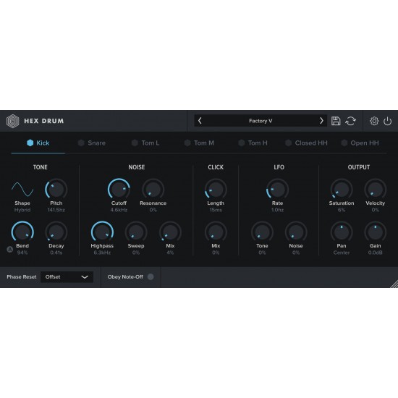This screenshot has width=398, height=398.
Task: Click the refresh/reload preset icon
Action: [350, 121]
